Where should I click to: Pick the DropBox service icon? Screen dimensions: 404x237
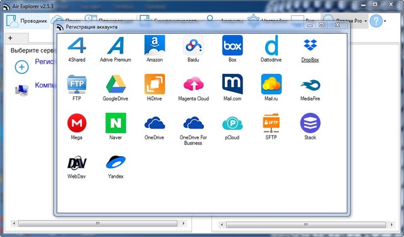[x=310, y=45]
